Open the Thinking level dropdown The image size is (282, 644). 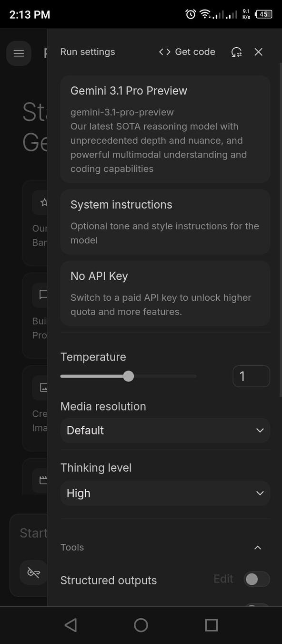tap(165, 493)
